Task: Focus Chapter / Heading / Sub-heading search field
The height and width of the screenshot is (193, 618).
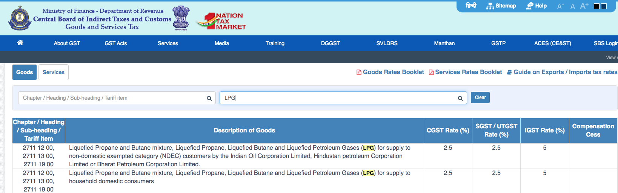Action: [117, 98]
